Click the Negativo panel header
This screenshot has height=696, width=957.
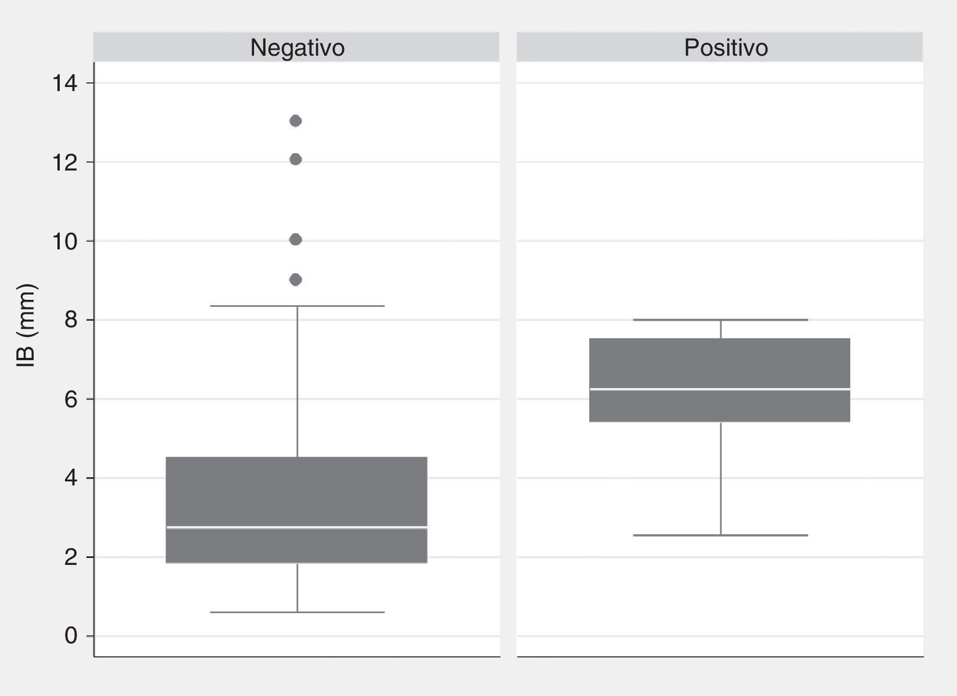click(x=297, y=48)
